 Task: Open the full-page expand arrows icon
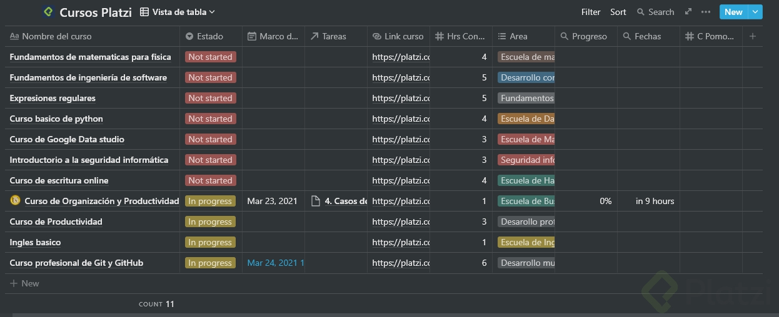[688, 12]
